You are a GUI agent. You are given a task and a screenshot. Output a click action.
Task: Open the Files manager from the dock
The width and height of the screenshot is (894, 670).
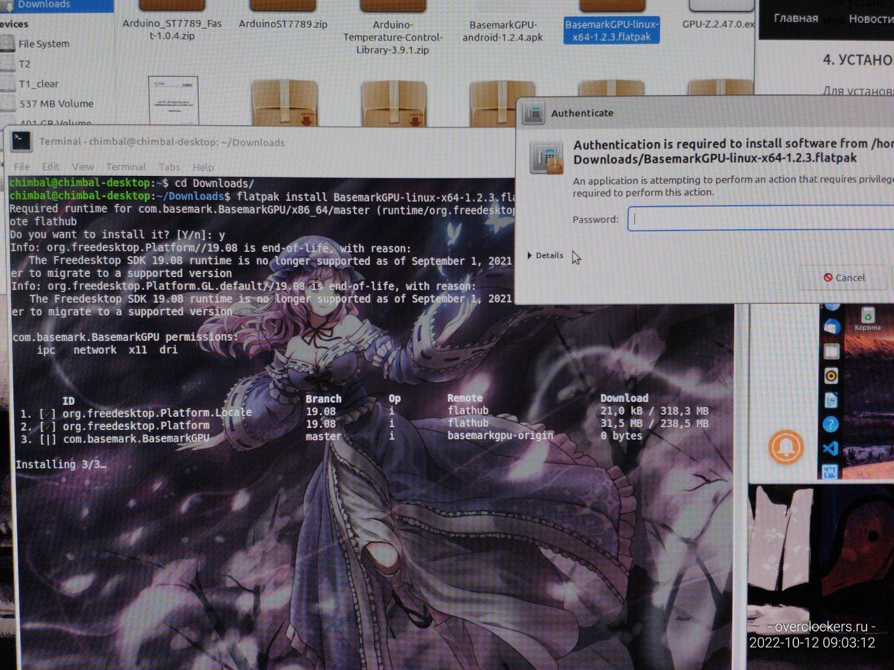[x=831, y=351]
